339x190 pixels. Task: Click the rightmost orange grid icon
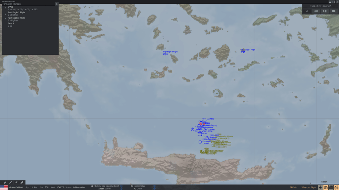coord(336,187)
